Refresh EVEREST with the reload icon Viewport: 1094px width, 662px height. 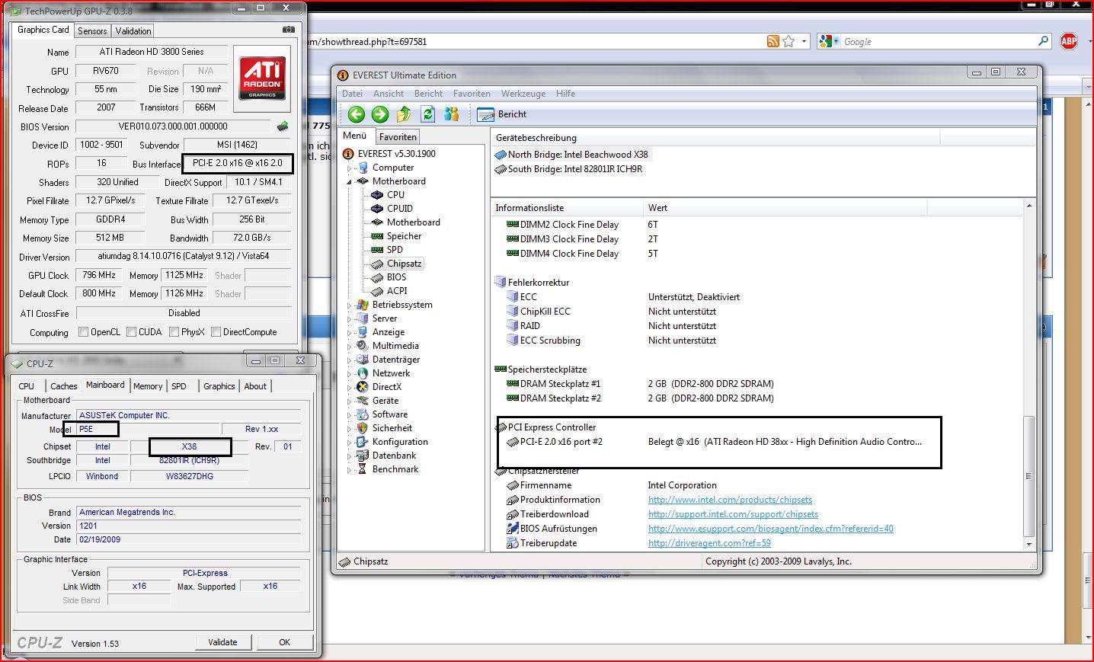[427, 114]
